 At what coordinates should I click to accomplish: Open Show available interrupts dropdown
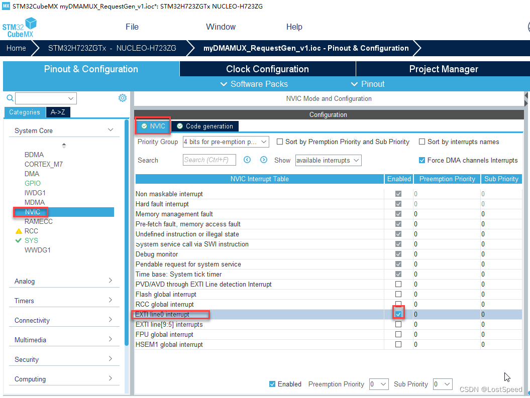point(328,160)
